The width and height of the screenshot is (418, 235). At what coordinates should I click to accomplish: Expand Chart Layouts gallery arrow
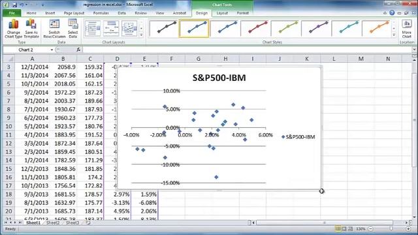tap(142, 35)
